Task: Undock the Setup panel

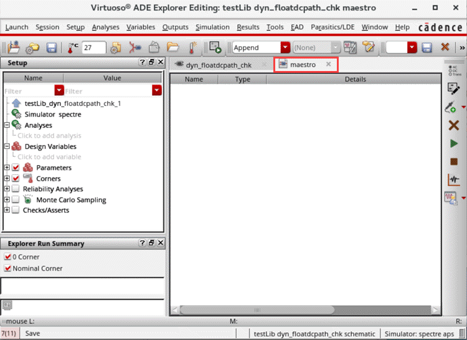Action: tap(151, 62)
